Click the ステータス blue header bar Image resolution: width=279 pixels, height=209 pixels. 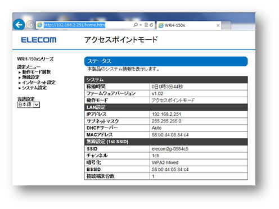166,61
